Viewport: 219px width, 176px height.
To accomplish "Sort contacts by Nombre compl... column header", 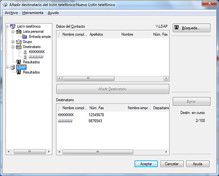I will 73,35.
